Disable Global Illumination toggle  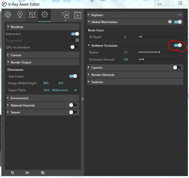click(178, 22)
